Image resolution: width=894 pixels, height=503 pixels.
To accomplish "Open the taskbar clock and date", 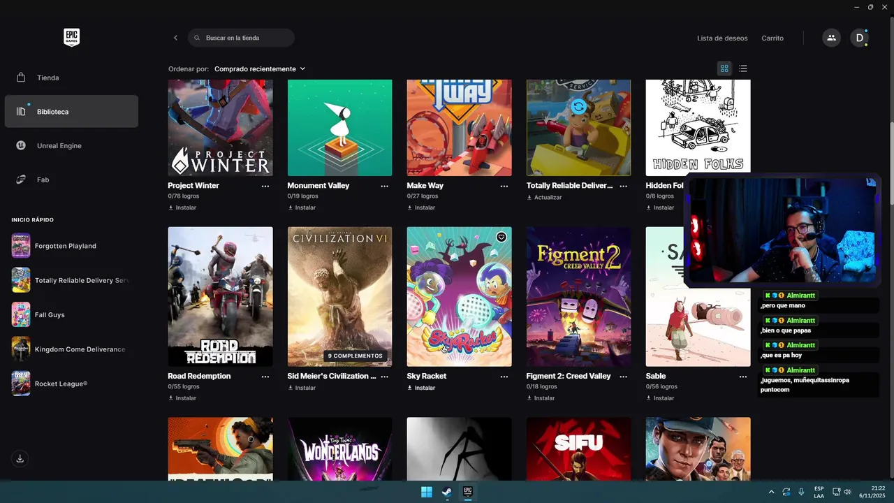I will coord(872,492).
